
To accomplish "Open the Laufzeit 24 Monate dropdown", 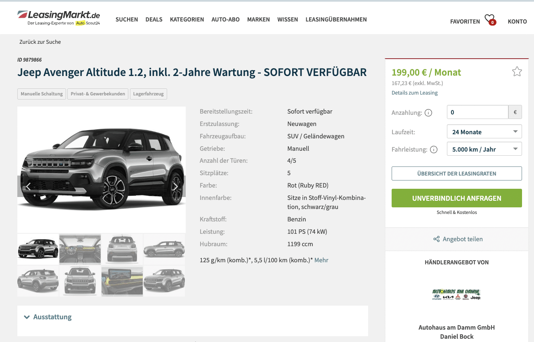I will click(484, 132).
